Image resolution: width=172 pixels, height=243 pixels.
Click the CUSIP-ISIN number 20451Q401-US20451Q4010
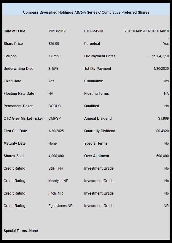pos(146,31)
